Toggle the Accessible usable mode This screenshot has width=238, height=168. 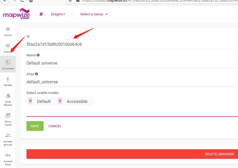click(x=75, y=101)
